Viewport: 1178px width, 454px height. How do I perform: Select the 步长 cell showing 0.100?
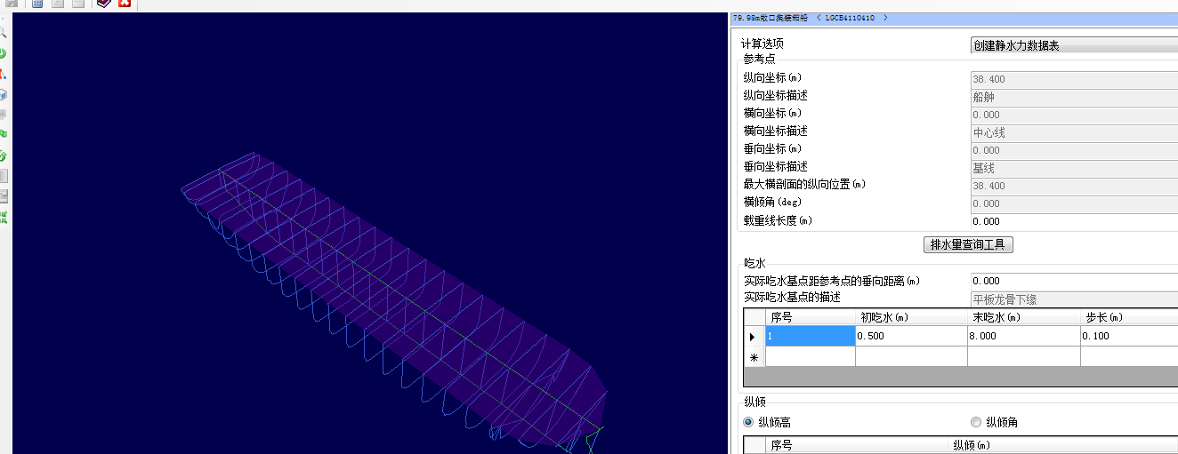[1128, 337]
